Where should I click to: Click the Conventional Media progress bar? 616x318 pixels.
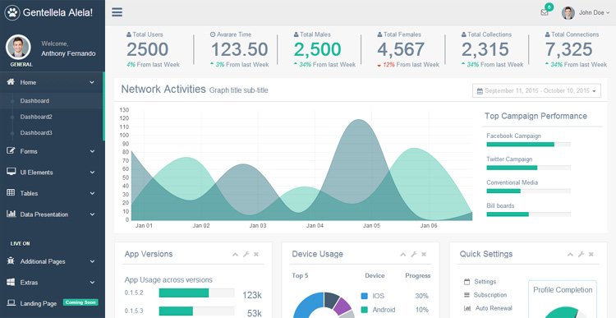tap(528, 191)
